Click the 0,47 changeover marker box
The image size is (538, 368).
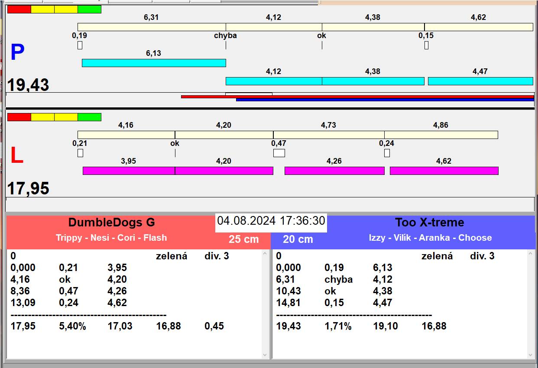(279, 153)
